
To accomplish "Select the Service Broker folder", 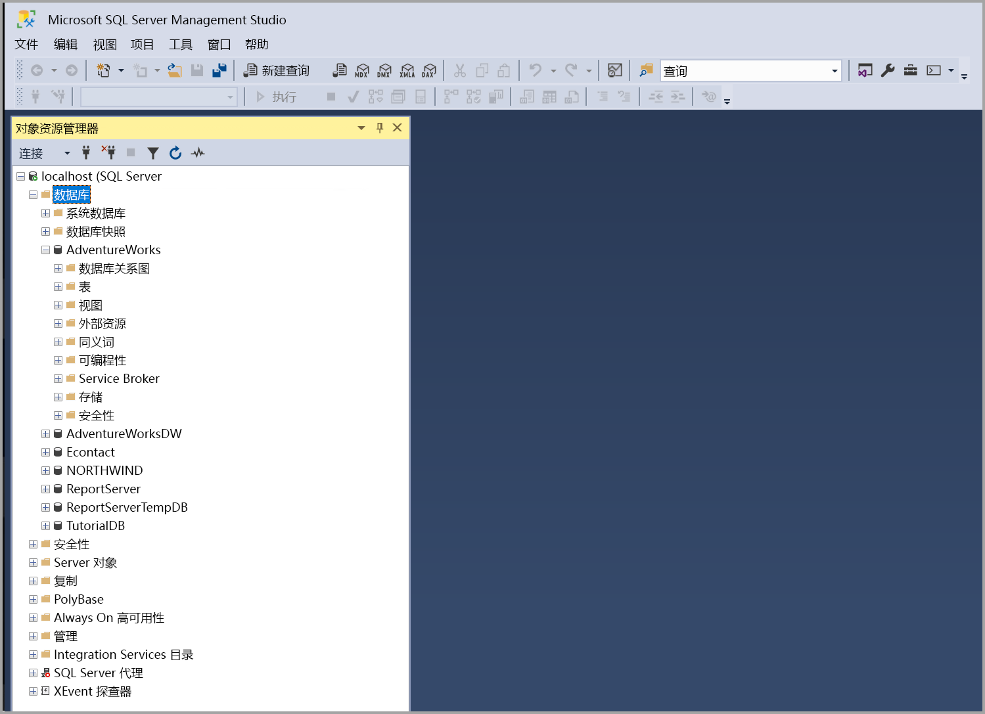I will pyautogui.click(x=119, y=378).
